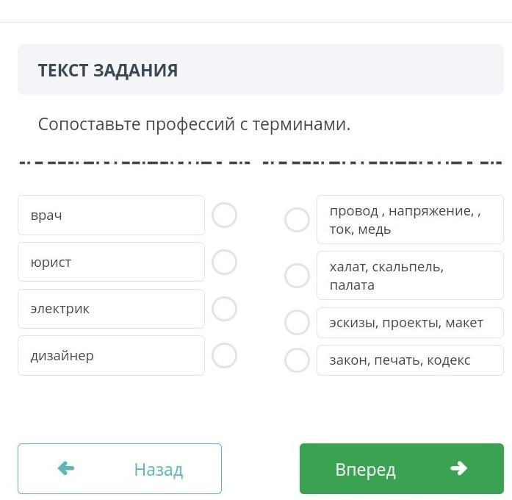Click the дизайнер profession box
Screen dimensions: 512x500
click(x=111, y=356)
